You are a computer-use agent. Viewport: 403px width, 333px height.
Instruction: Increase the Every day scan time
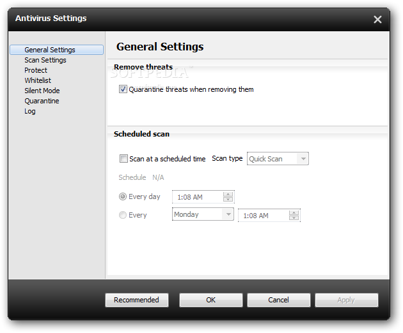point(228,194)
